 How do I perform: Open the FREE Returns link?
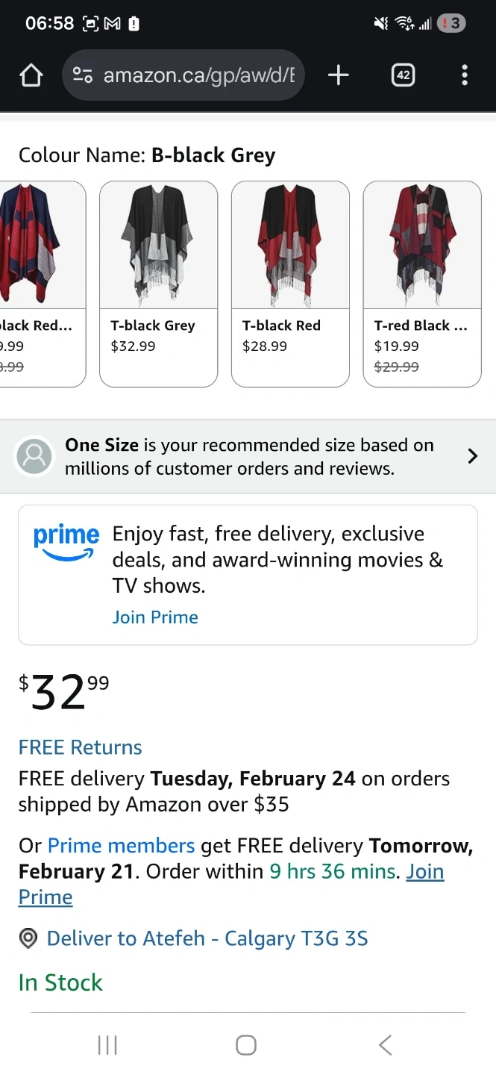(x=80, y=747)
